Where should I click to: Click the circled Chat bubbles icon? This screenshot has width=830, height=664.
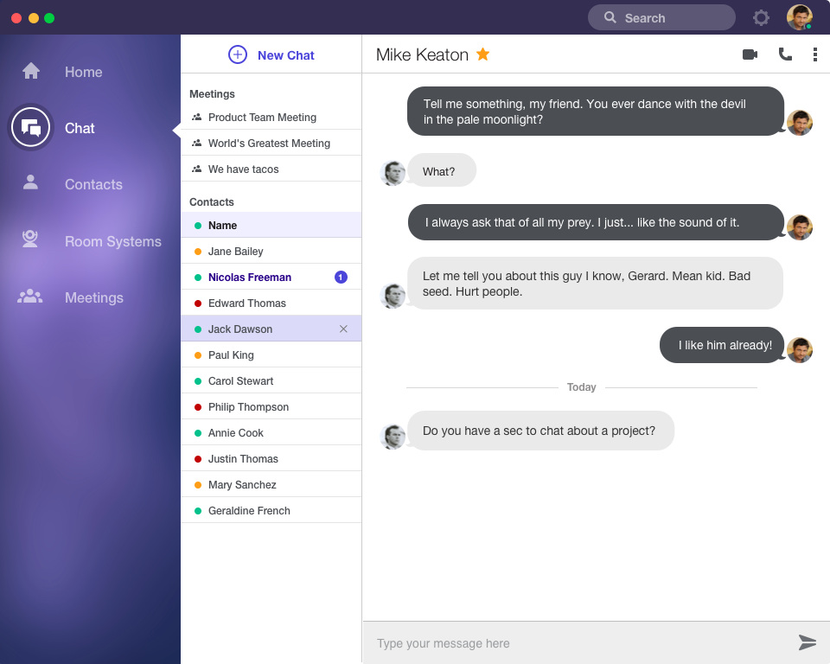31,128
